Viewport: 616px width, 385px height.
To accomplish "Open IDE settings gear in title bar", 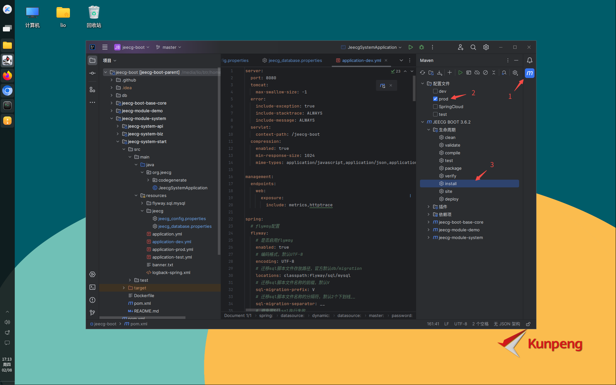I will [486, 47].
